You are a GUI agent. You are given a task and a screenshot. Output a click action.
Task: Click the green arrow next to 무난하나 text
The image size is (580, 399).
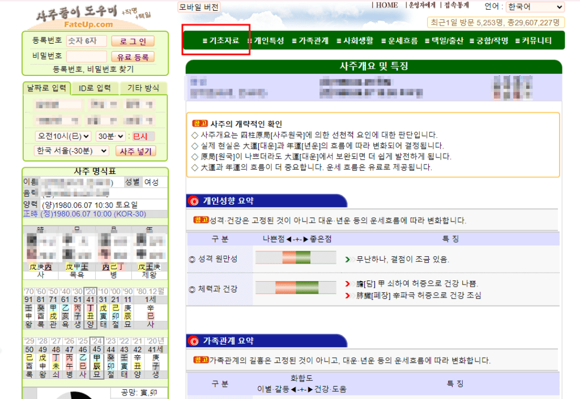[348, 260]
